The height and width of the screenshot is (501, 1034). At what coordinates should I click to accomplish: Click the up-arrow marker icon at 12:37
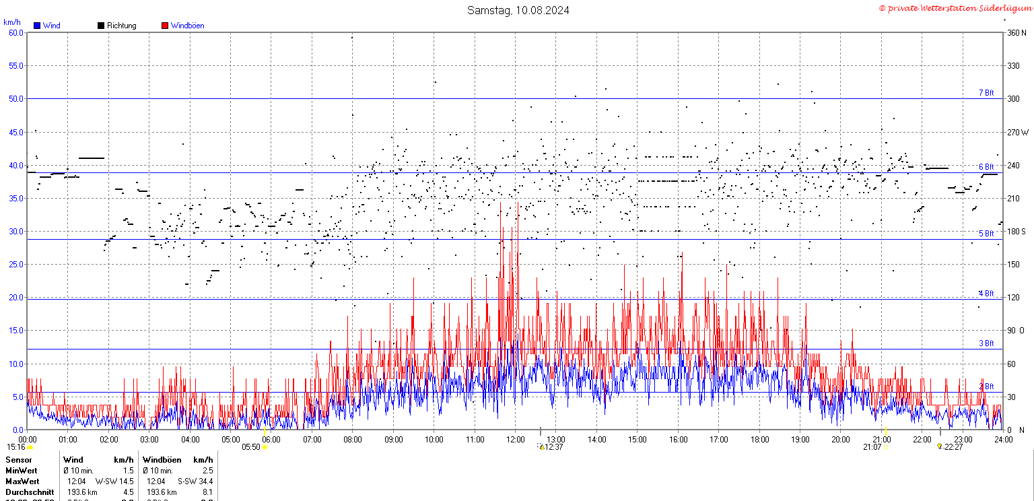click(541, 446)
